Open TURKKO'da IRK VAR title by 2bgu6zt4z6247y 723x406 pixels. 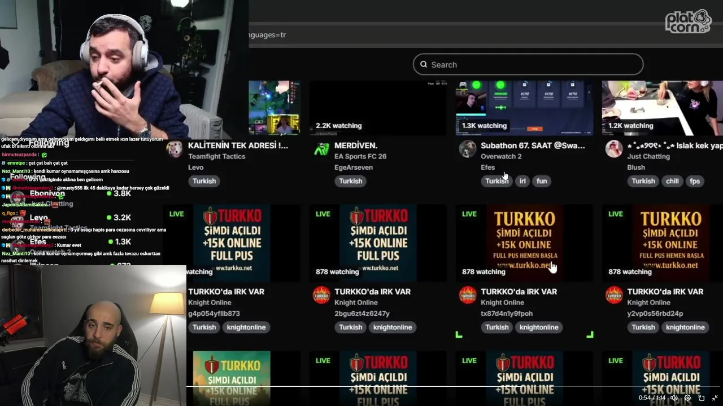[x=372, y=292]
